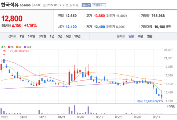Screen dimensions: 177x120
Task: Switch to 주봉 weekly candle chart
Action: click(140, 36)
